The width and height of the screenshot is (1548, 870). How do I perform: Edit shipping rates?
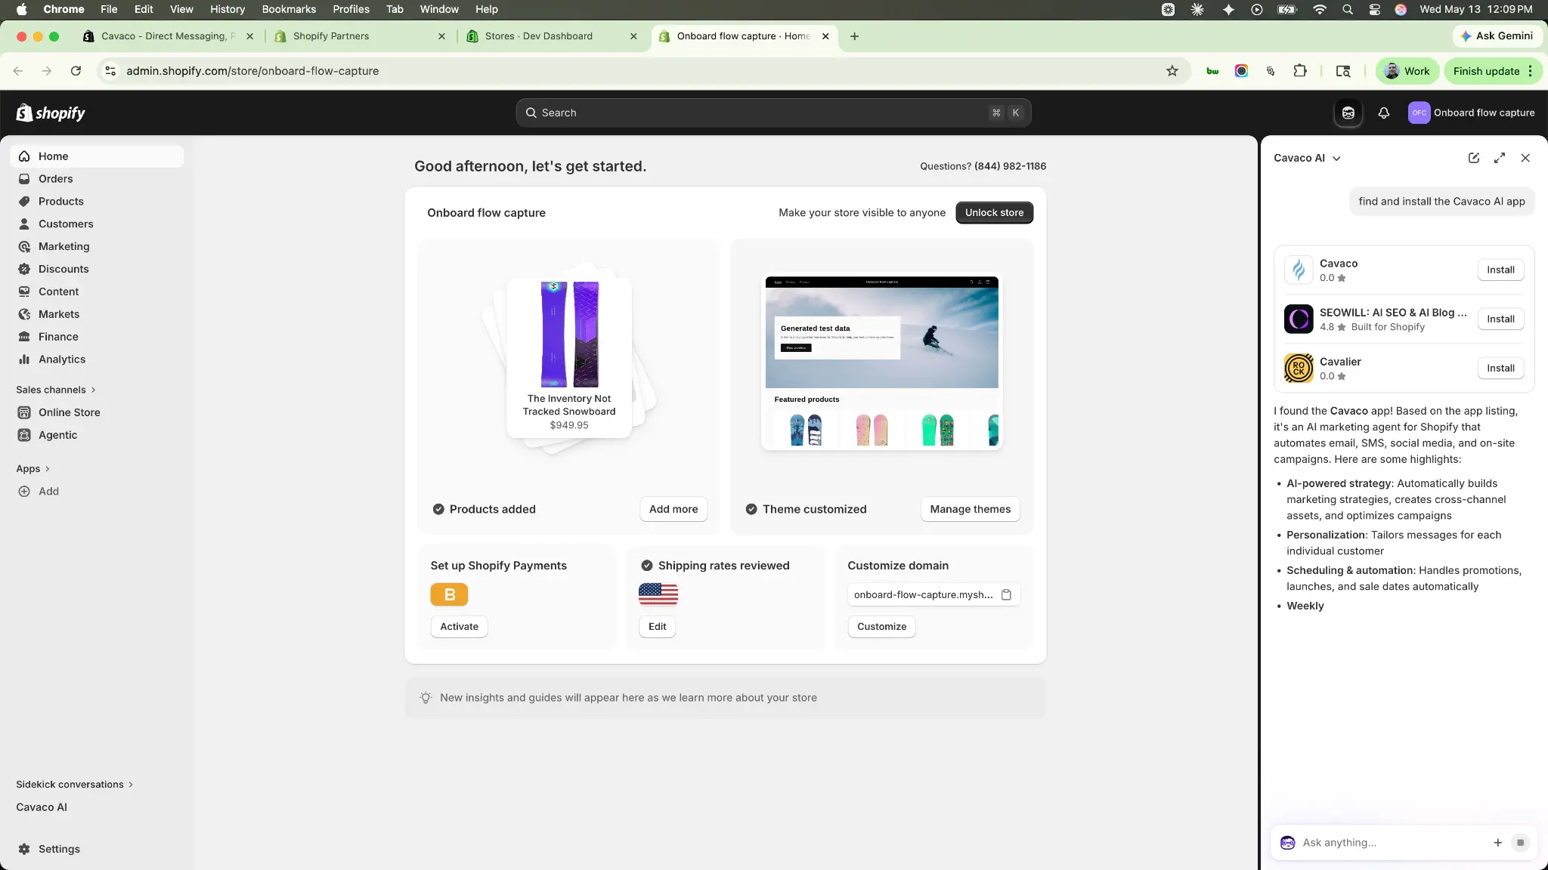click(x=657, y=626)
